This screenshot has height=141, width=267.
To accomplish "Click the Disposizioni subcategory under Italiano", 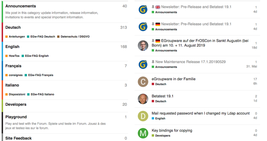I will 17,94.
